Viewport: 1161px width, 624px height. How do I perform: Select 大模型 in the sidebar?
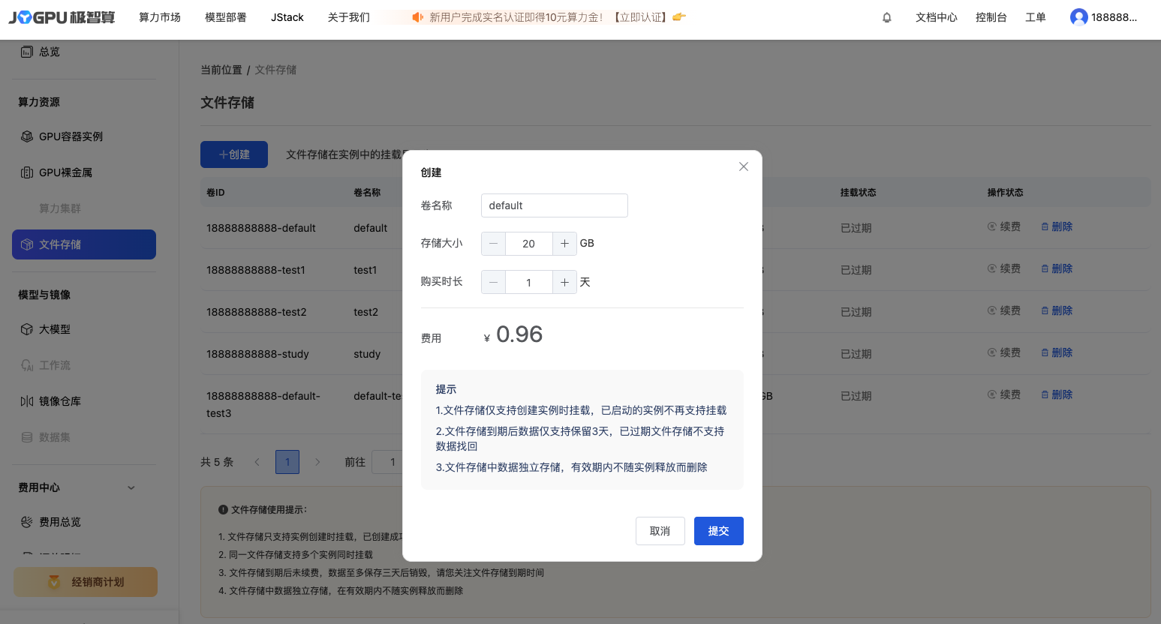[x=55, y=329]
